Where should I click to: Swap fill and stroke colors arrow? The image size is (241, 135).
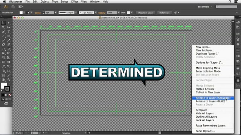9,84
